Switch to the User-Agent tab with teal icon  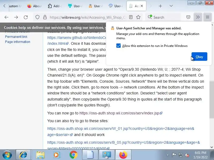(x=75, y=6)
